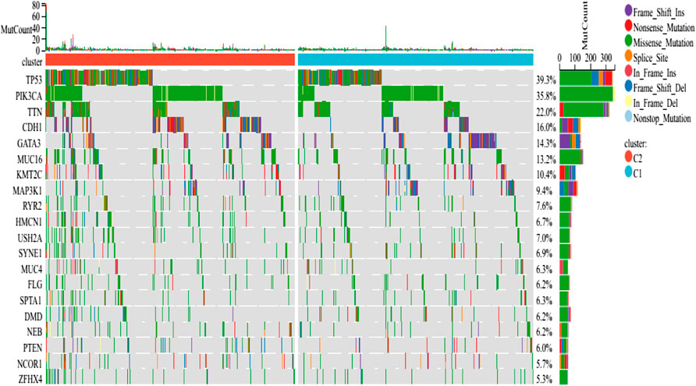Click the TP53 gene label
Image resolution: width=696 pixels, height=386 pixels.
point(34,80)
